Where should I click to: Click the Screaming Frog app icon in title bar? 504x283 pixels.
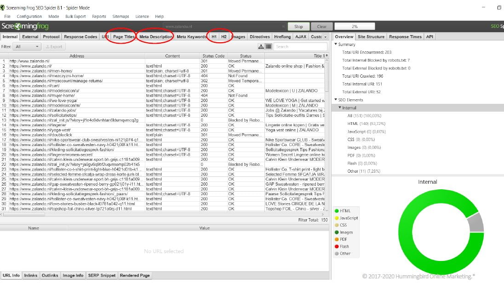tap(3, 8)
